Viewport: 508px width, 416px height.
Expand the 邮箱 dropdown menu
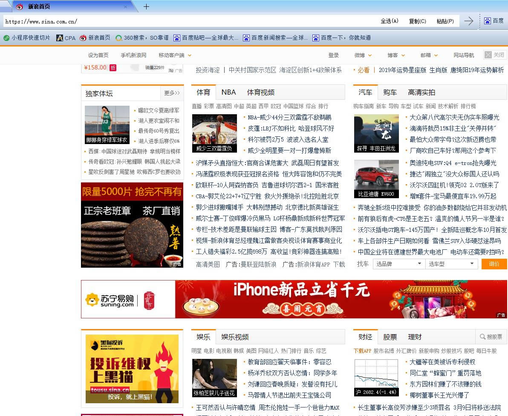(436, 55)
